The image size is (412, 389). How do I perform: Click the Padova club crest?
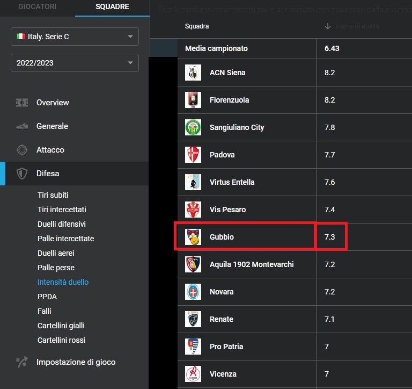193,155
